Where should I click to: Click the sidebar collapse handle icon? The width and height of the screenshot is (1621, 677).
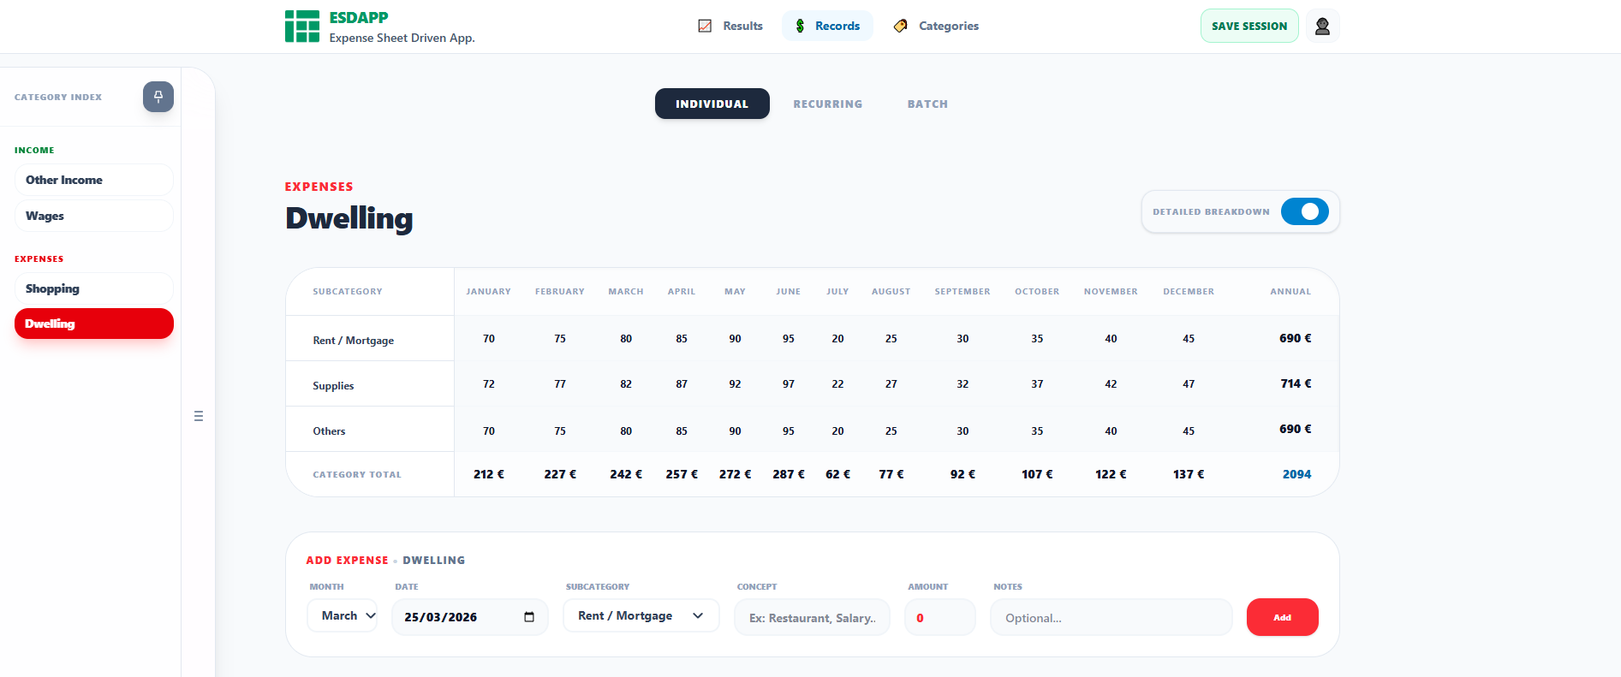pyautogui.click(x=199, y=416)
